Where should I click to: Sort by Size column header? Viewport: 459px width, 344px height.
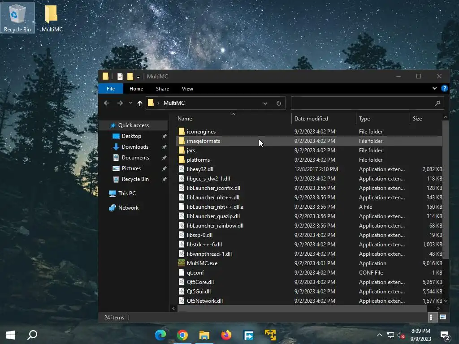pyautogui.click(x=426, y=118)
